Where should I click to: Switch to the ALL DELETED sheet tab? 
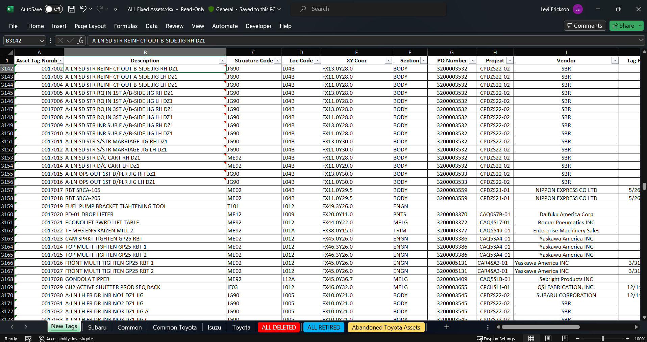point(278,327)
